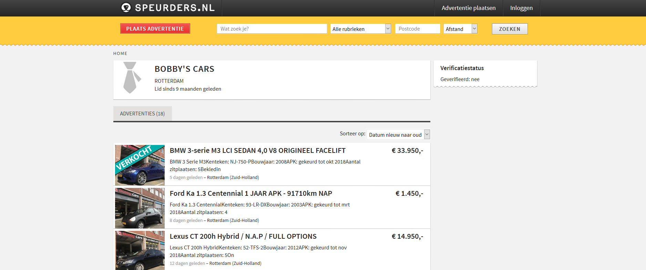Click the Speurders.nl logo icon
Screen dimensions: 646x270
tap(126, 7)
